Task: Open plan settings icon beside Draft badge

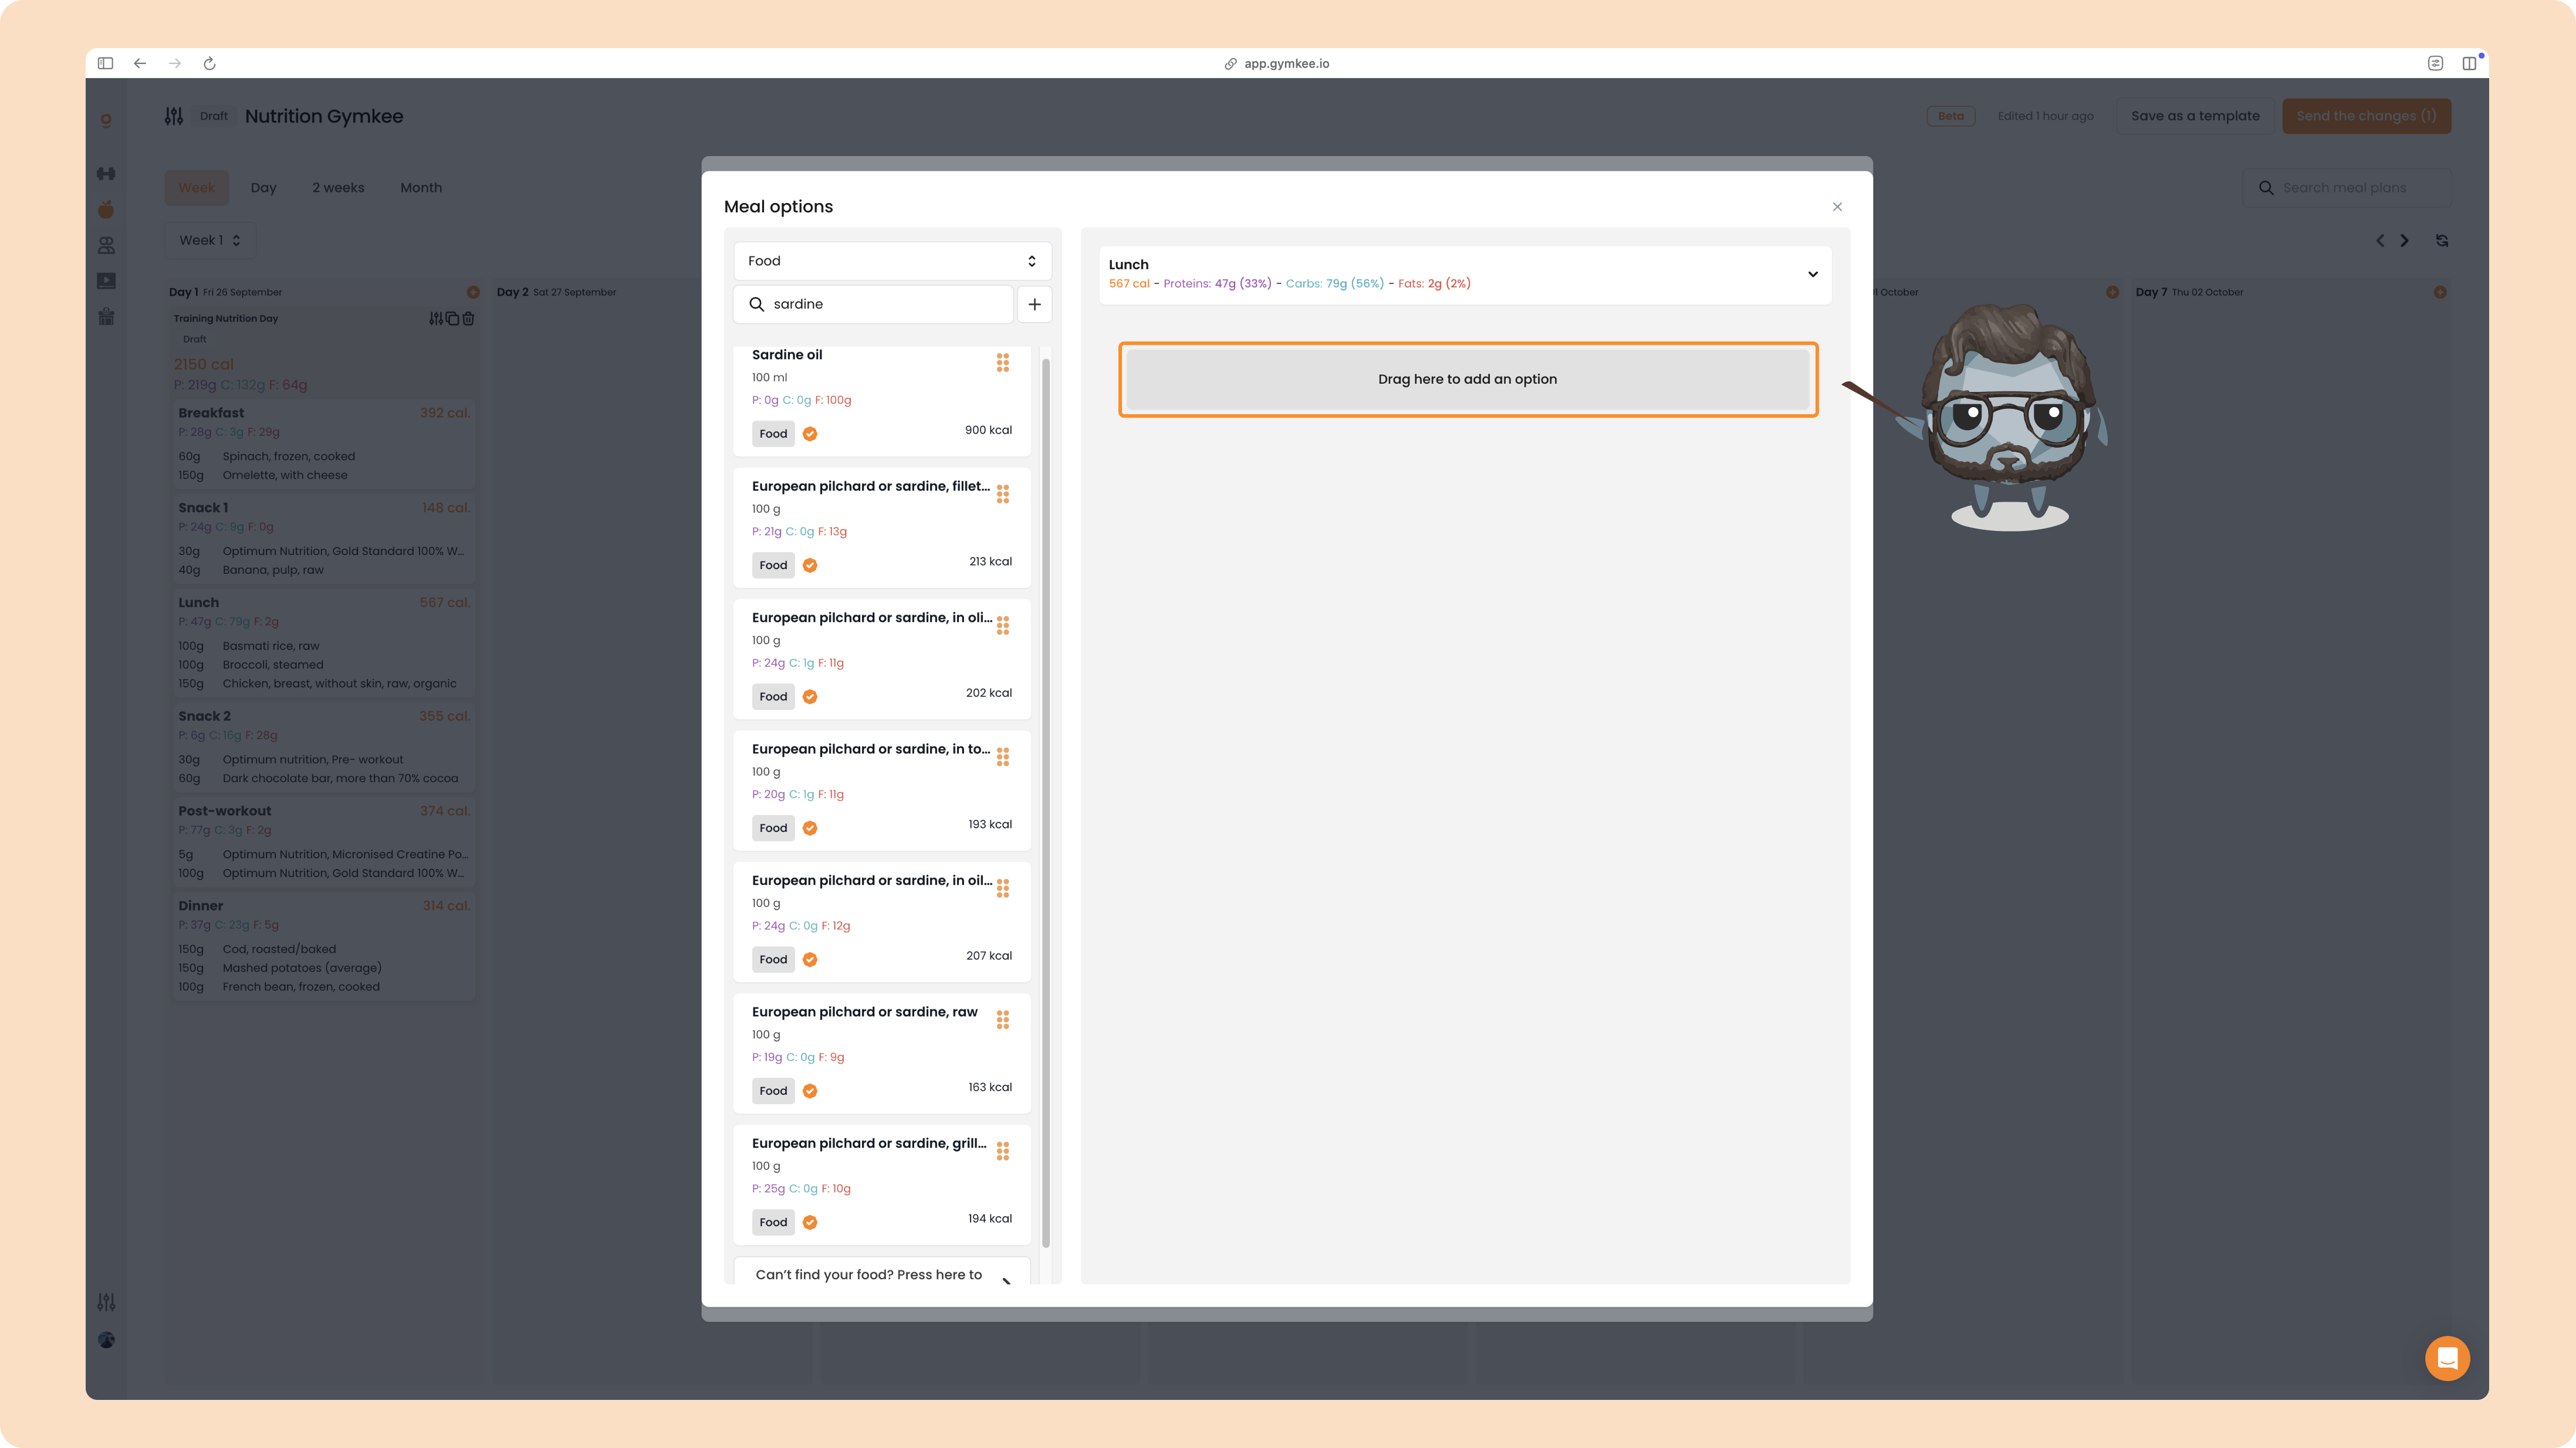Action: [x=174, y=116]
